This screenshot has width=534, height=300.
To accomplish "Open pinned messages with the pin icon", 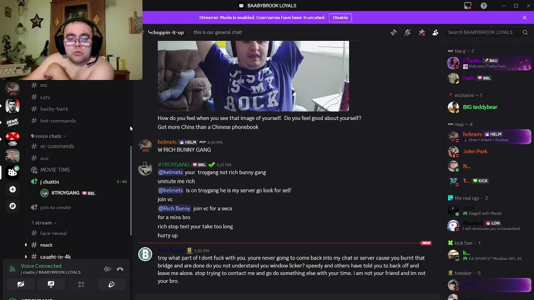I will [421, 32].
